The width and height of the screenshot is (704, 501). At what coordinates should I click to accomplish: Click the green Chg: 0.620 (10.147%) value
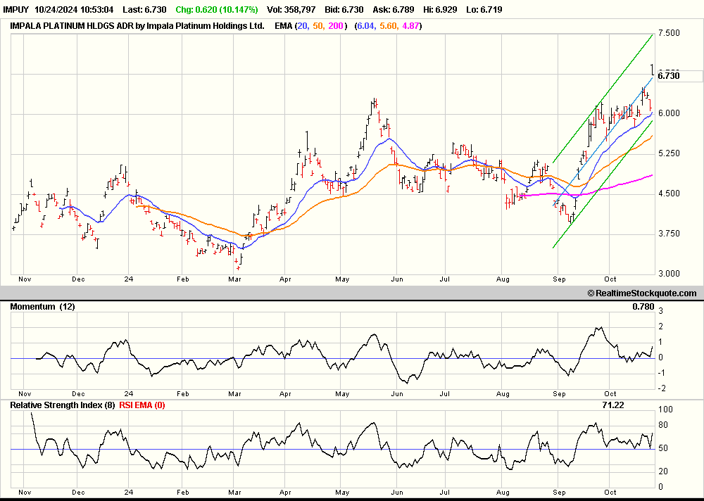[217, 9]
